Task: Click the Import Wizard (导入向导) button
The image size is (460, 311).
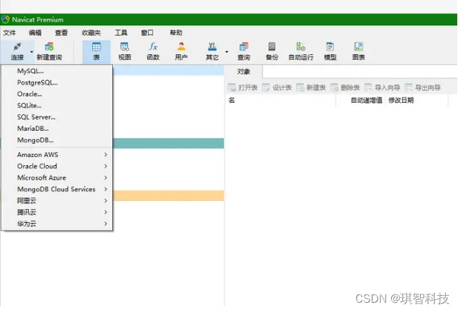Action: coord(382,87)
